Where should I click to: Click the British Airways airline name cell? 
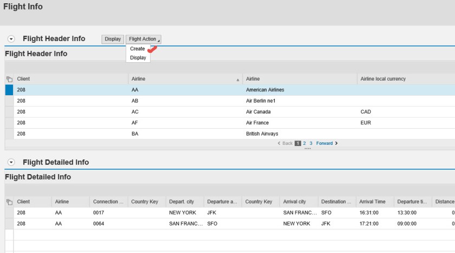click(262, 134)
